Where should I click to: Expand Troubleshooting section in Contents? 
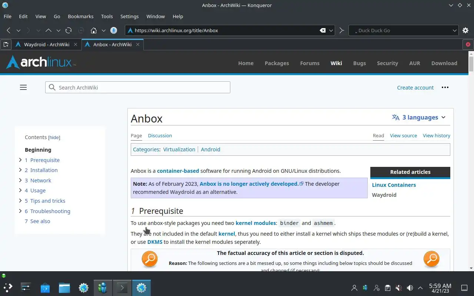20,211
